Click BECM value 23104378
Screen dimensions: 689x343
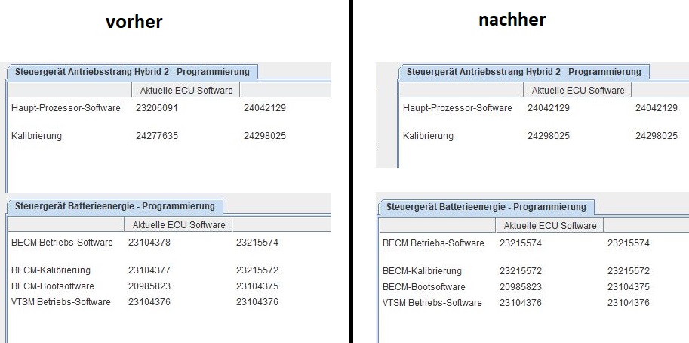tap(149, 243)
